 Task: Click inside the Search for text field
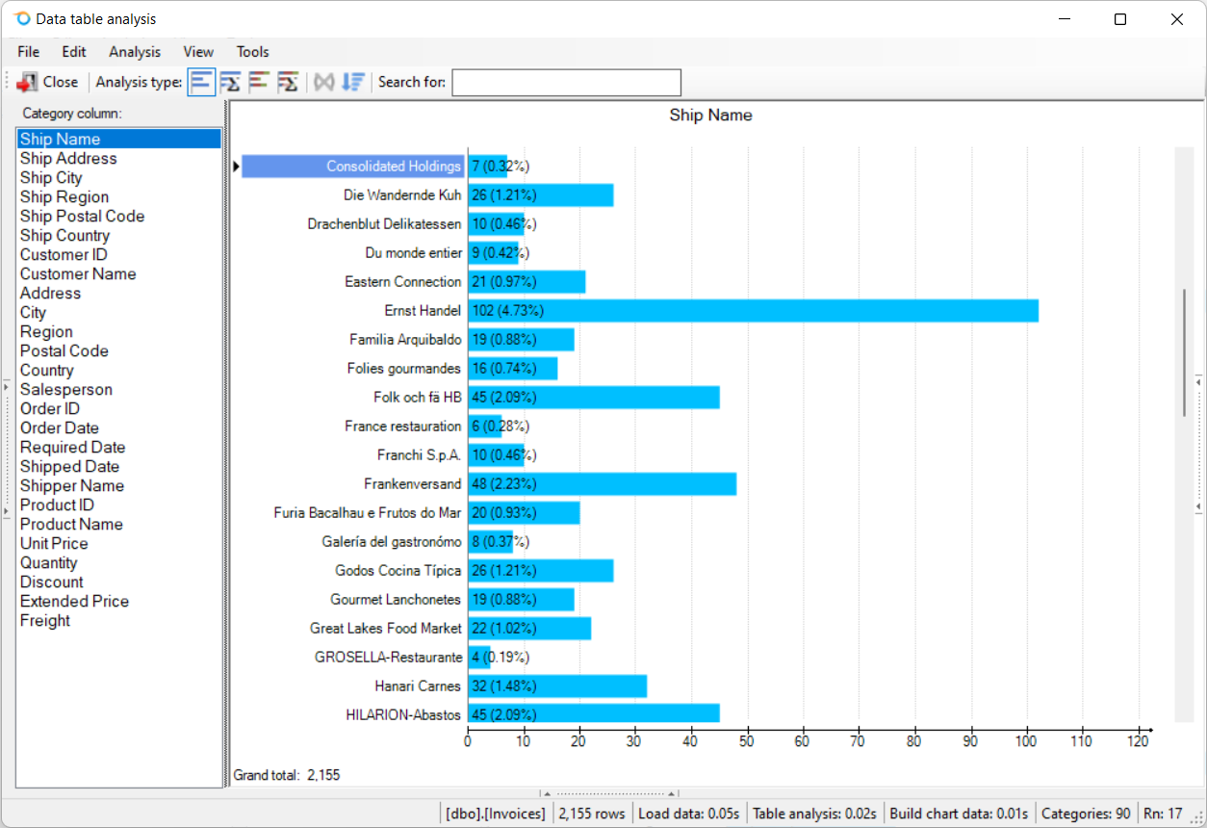coord(566,83)
